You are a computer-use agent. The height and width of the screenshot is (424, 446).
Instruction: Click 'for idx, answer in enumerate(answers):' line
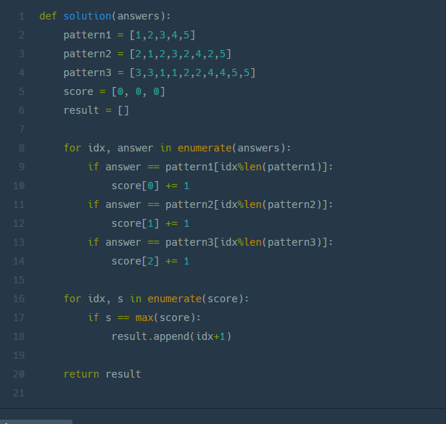(x=177, y=148)
